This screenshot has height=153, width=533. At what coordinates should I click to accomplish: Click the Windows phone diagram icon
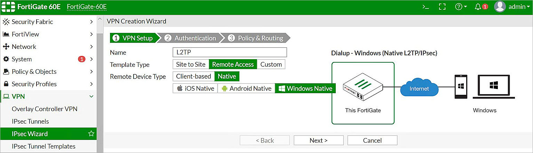tap(461, 87)
